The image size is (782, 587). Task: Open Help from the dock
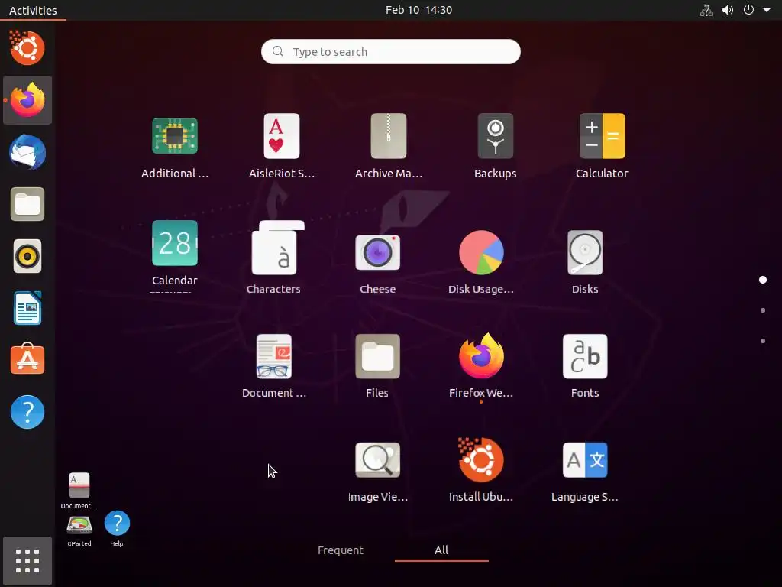(27, 412)
